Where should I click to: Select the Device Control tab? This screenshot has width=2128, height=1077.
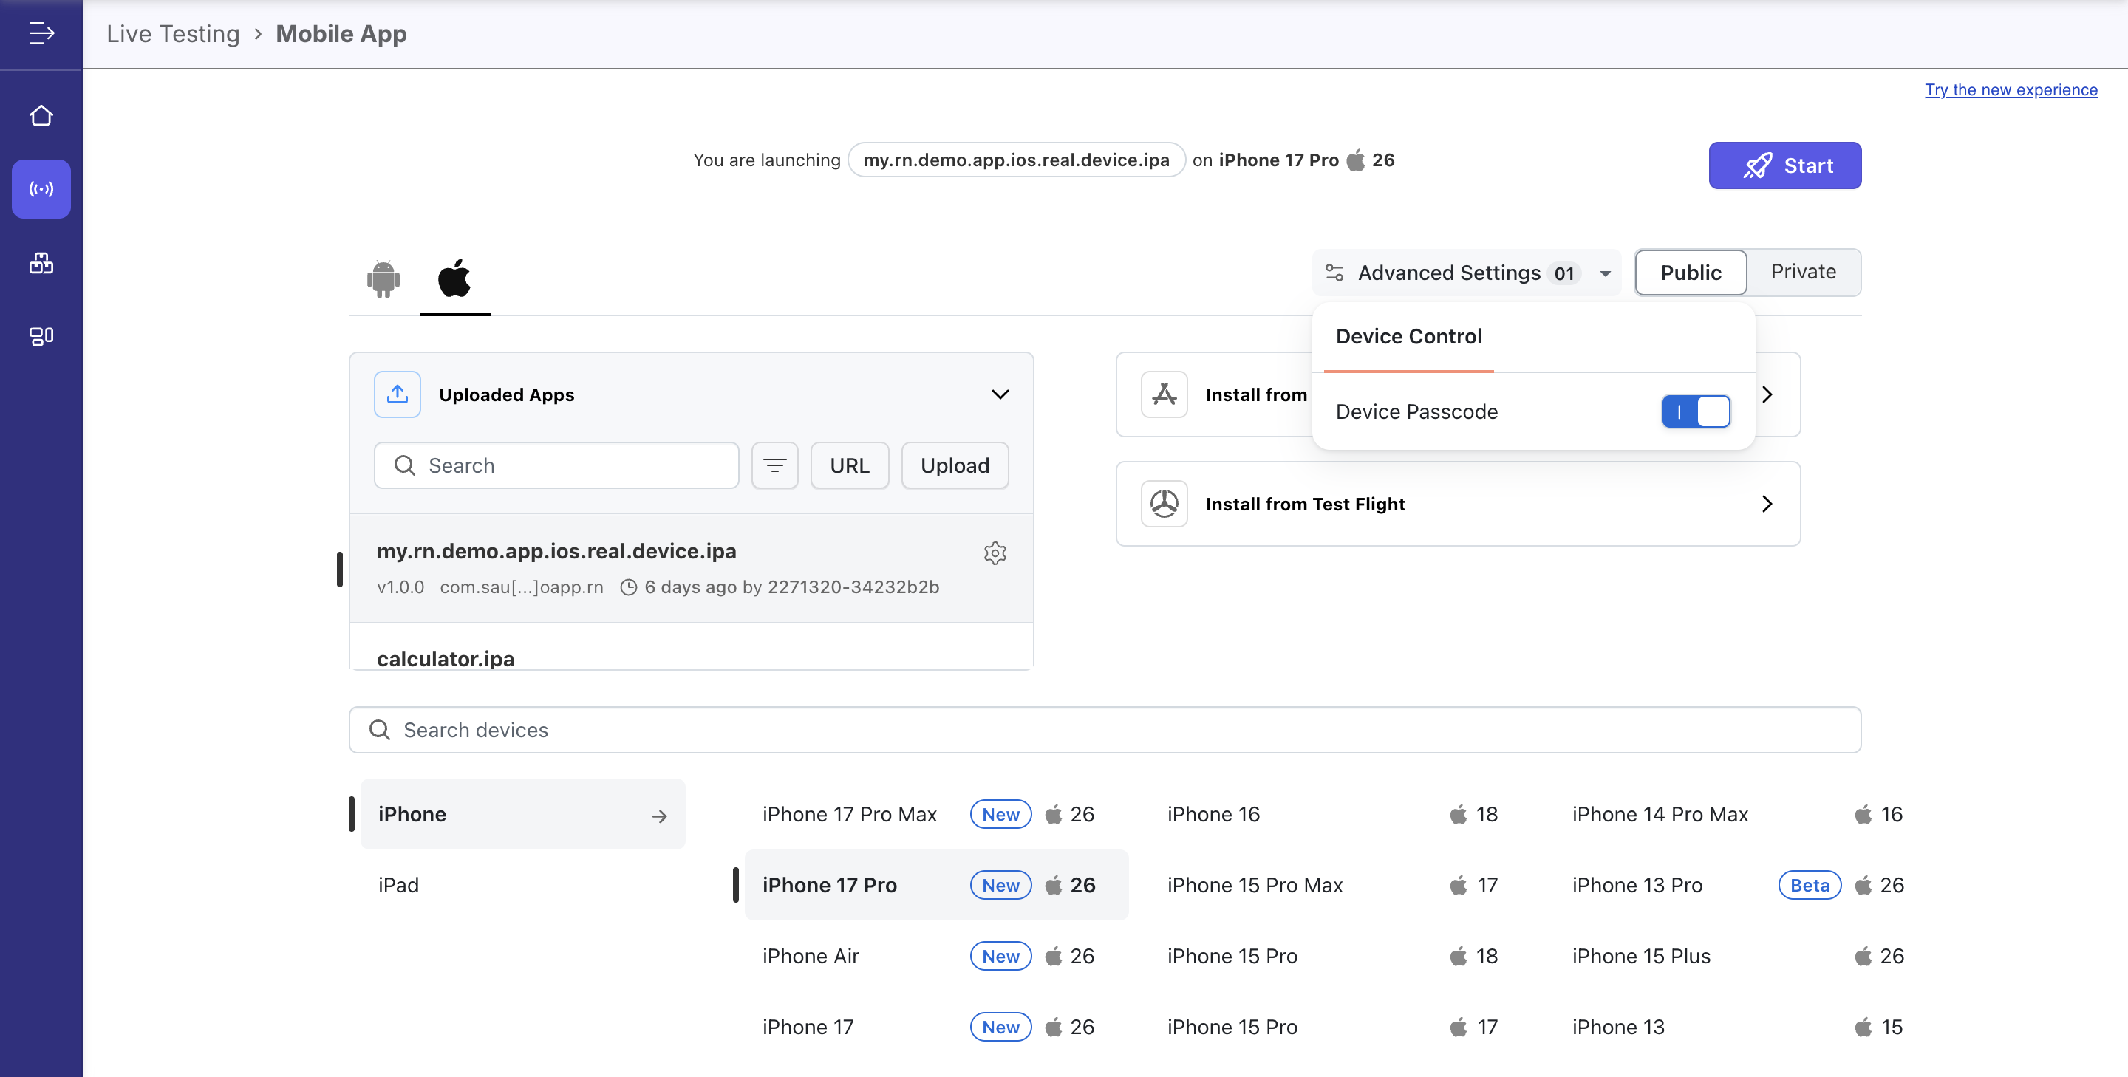pos(1408,337)
